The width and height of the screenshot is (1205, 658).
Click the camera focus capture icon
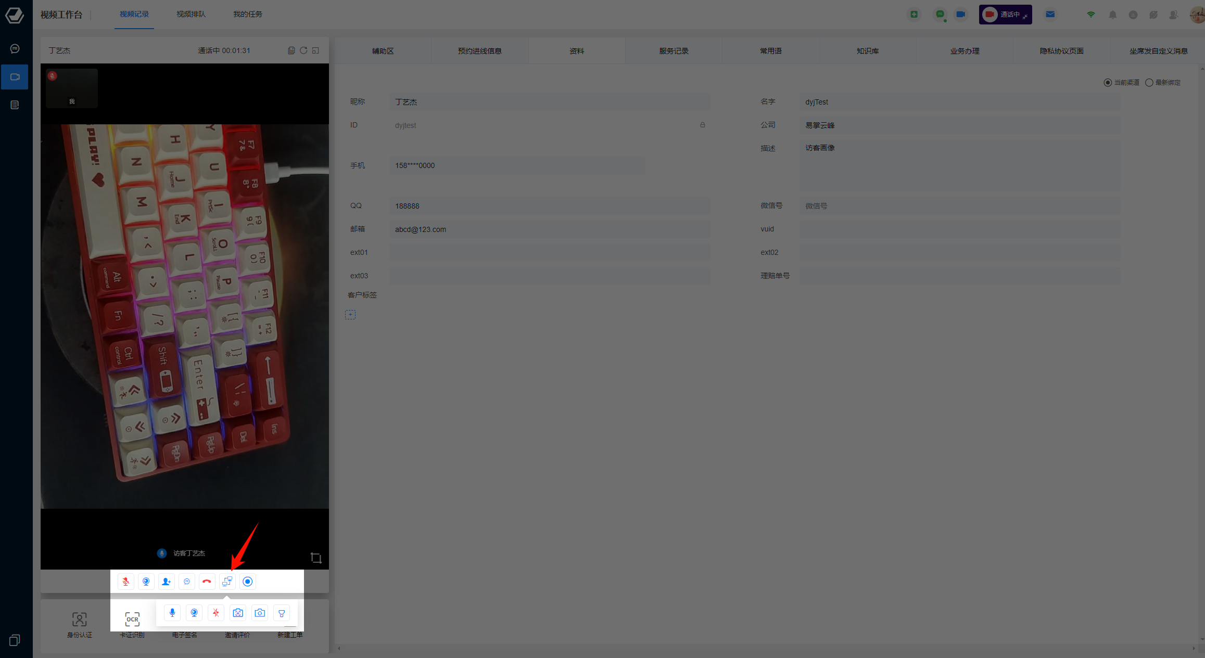[x=238, y=613]
